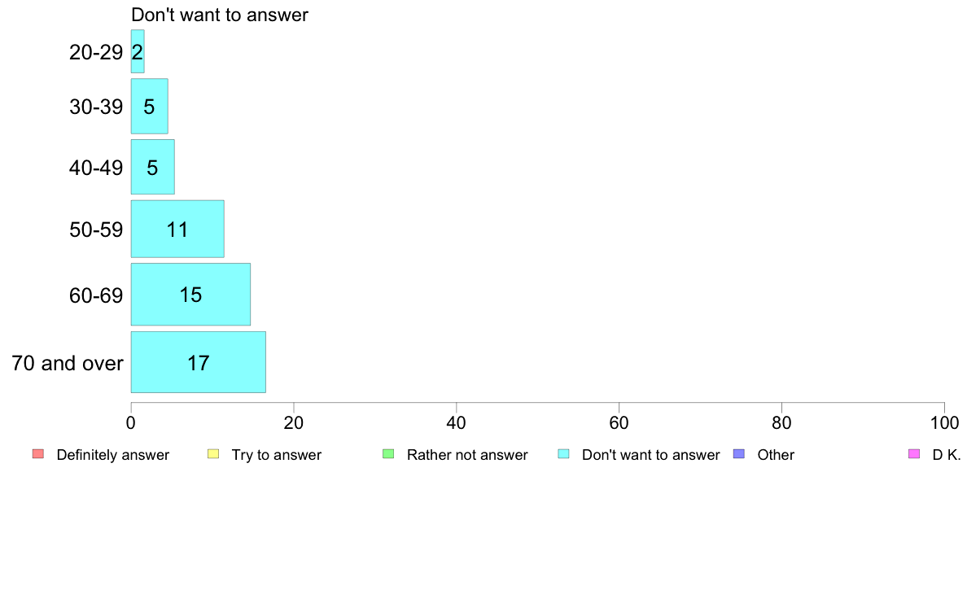
Task: Click the 20-29 age group label
Action: pos(96,52)
